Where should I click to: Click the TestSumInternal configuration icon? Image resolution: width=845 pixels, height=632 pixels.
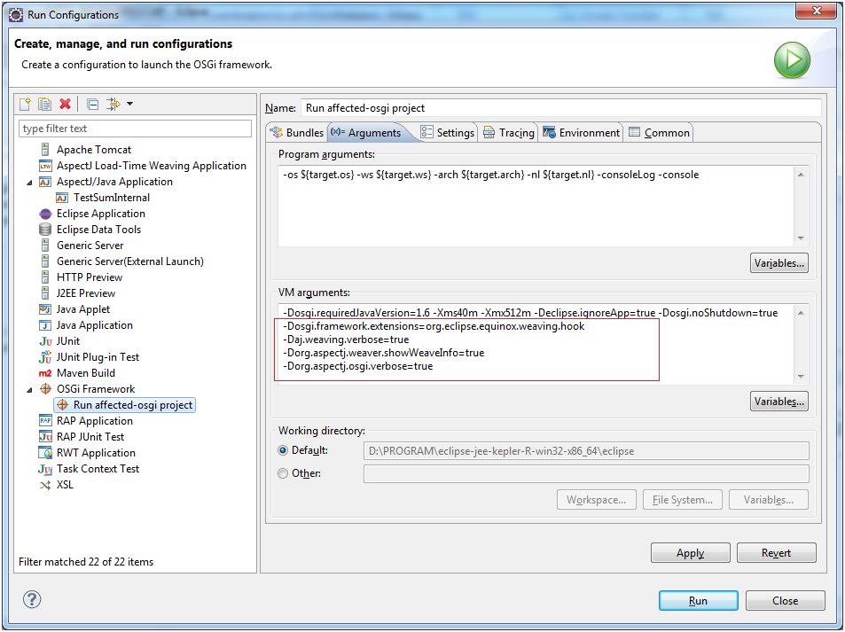tap(62, 198)
